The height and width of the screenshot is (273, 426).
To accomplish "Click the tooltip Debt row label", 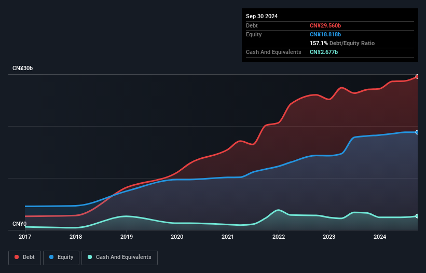I will pos(252,25).
